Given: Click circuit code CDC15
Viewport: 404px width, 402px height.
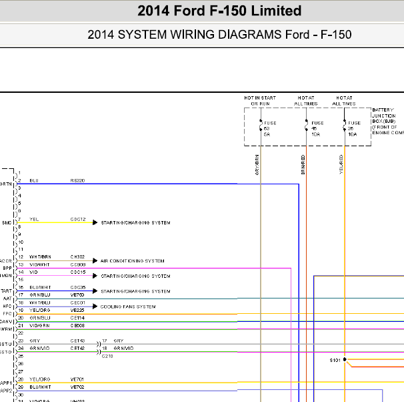Looking at the screenshot, I should pos(78,272).
